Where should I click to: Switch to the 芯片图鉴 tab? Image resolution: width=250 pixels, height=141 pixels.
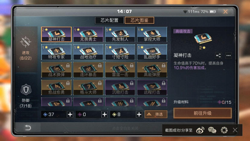[139, 20]
